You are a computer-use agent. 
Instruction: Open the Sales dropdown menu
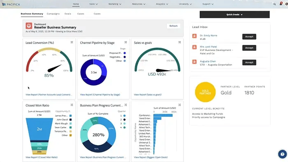tap(93, 4)
